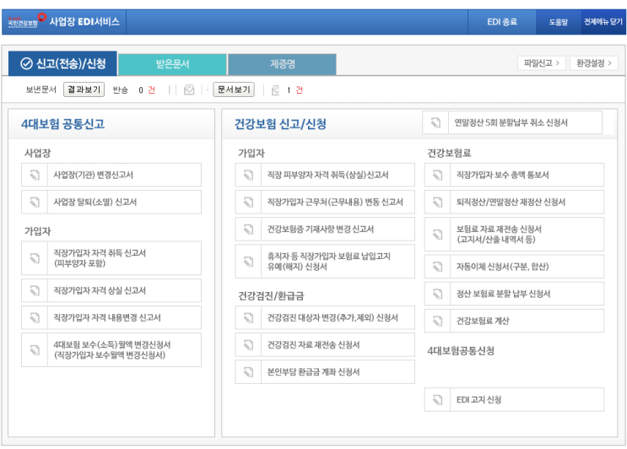627x449 pixels.
Task: Open 직장가입자 자격 상실 신고서
Action: coord(111,290)
